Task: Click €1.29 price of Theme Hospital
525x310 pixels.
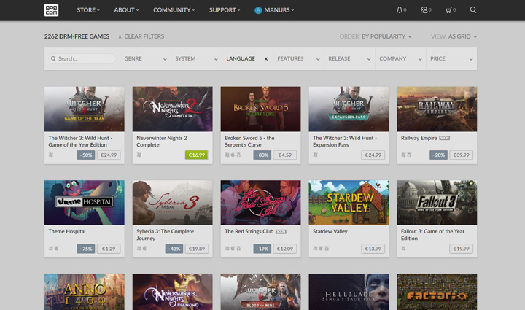Action: coord(109,249)
